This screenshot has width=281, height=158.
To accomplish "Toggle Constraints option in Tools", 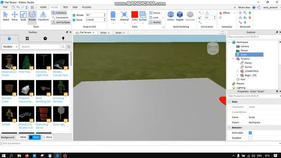I will (x=60, y=18).
